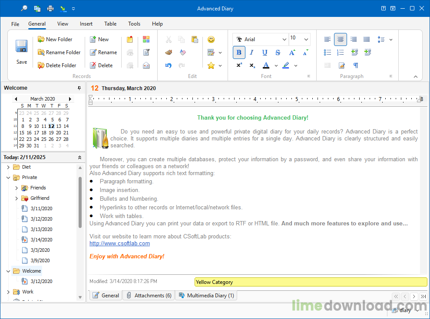Screen dimensions: 430x319
Task: Click the Undo arrow icon
Action: 169,65
